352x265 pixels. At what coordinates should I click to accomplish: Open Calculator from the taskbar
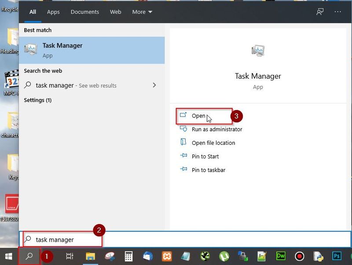[x=128, y=256]
